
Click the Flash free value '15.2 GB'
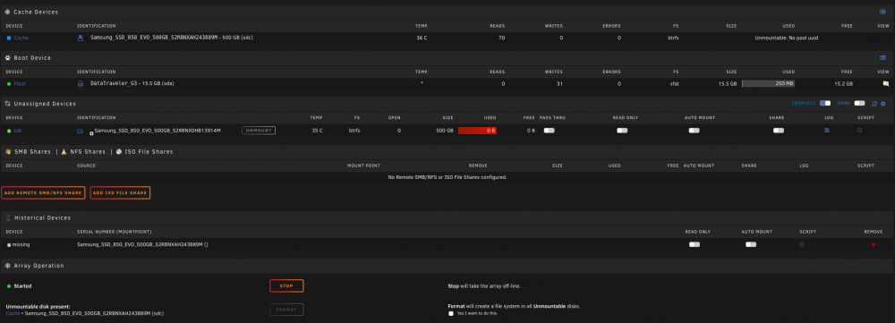click(x=844, y=84)
